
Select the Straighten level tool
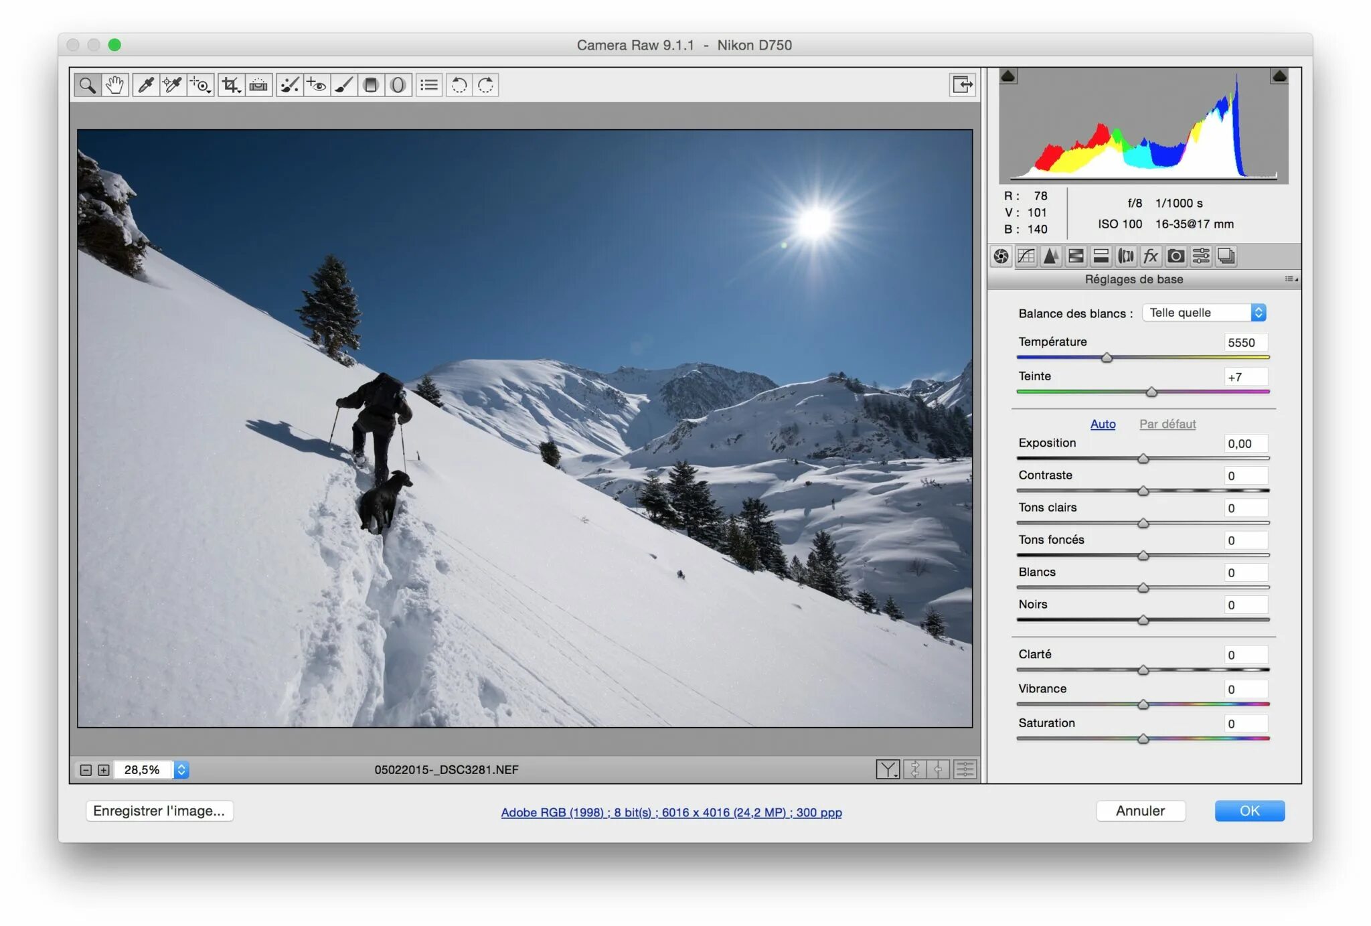pyautogui.click(x=258, y=85)
